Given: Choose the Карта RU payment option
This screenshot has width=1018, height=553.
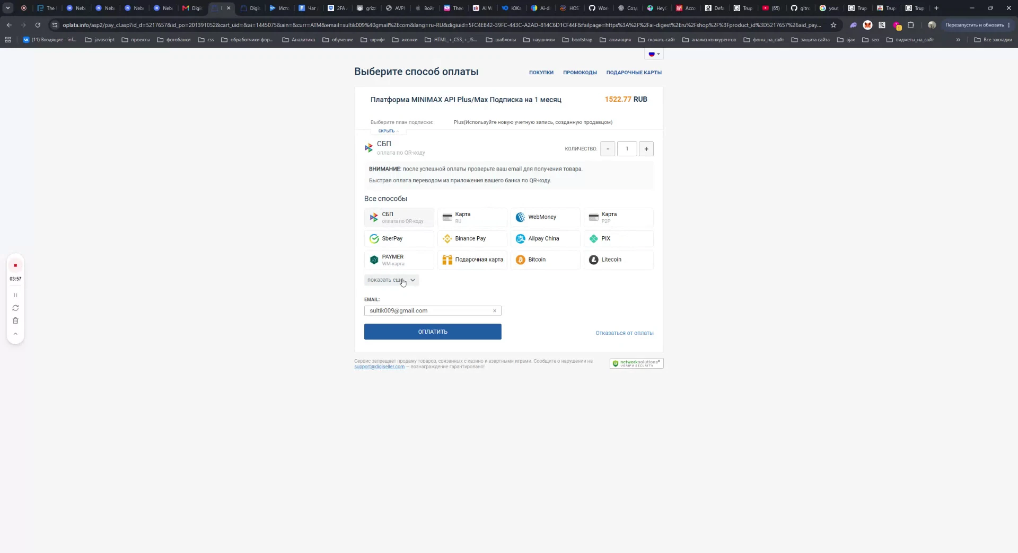Looking at the screenshot, I should click(x=472, y=217).
